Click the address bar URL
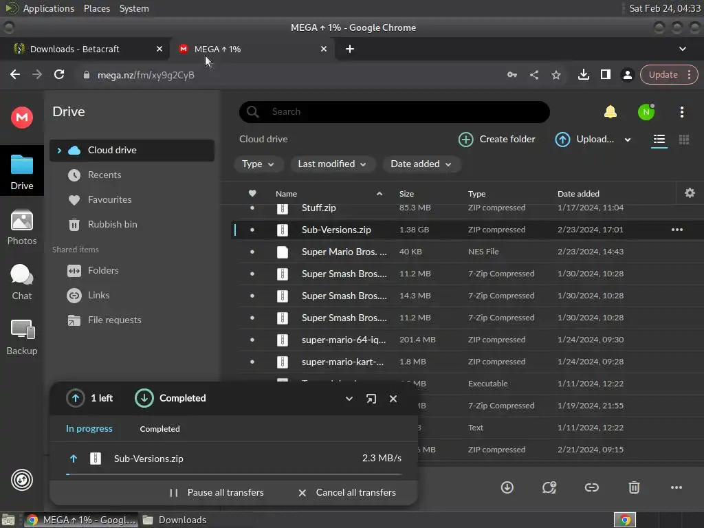704x528 pixels. [146, 75]
